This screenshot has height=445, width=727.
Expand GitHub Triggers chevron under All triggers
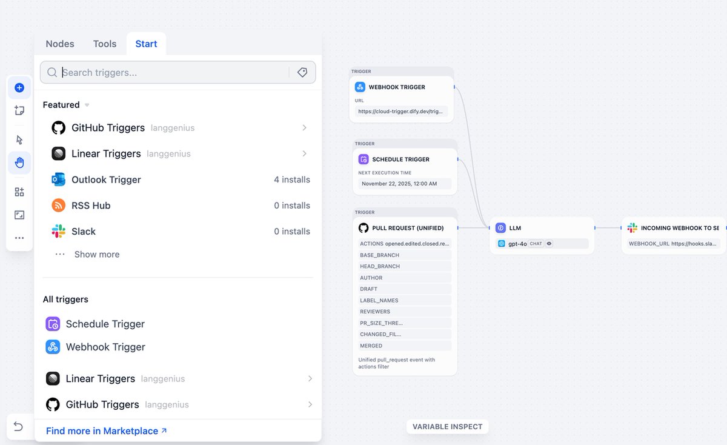pyautogui.click(x=310, y=404)
